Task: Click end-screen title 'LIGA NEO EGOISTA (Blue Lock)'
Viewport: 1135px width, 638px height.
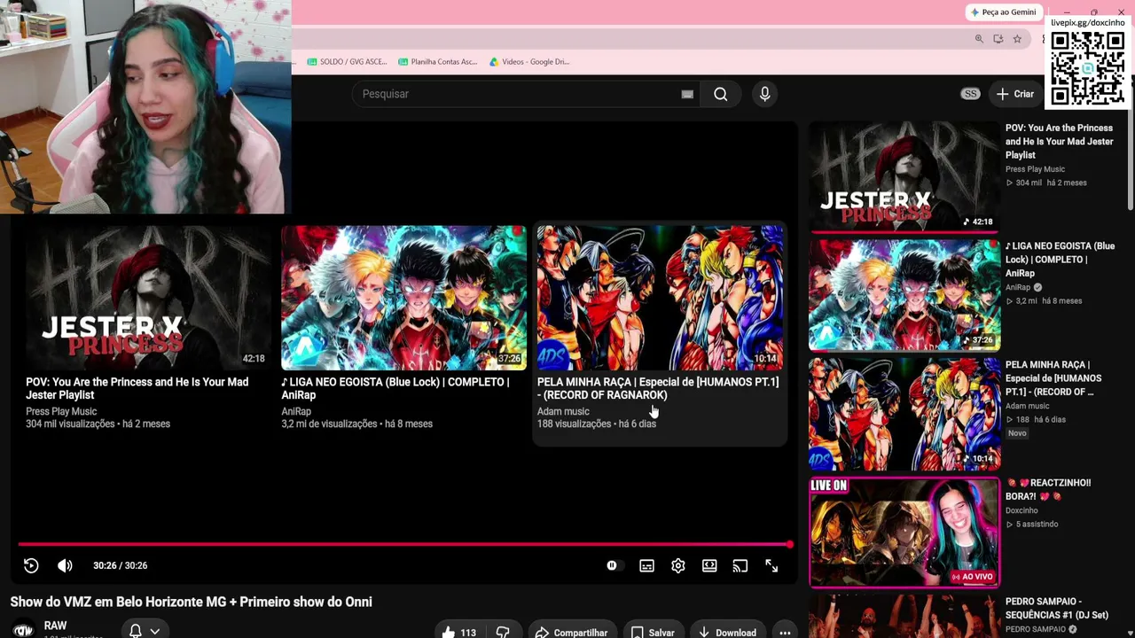Action: [395, 388]
